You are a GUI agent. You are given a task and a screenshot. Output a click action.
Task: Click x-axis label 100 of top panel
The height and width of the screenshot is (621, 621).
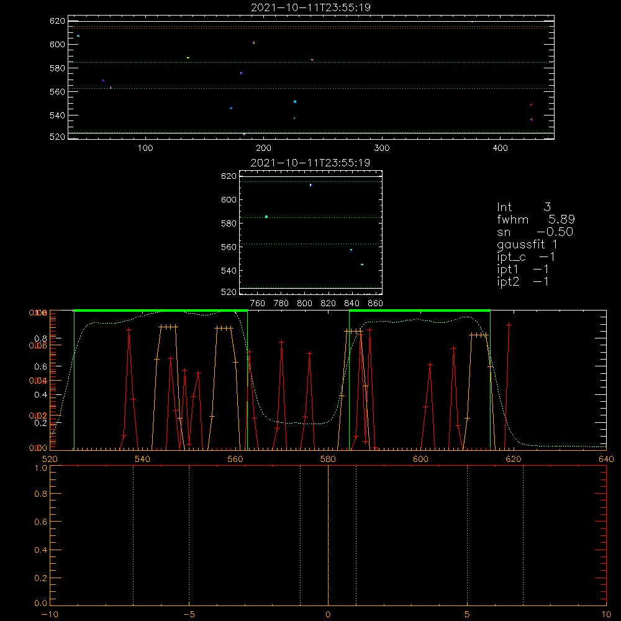pos(145,148)
